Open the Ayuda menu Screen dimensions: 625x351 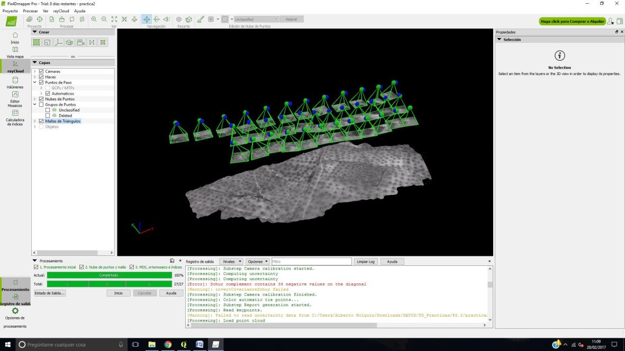80,11
